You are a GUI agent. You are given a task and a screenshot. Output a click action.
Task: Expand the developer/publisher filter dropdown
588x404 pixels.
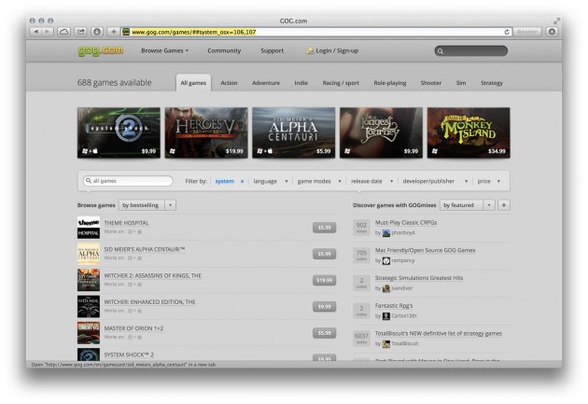click(x=435, y=181)
